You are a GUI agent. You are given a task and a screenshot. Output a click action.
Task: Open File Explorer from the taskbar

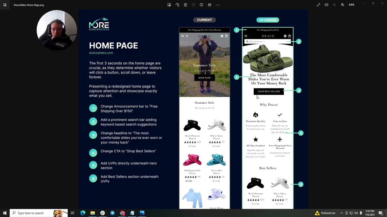coord(93,213)
